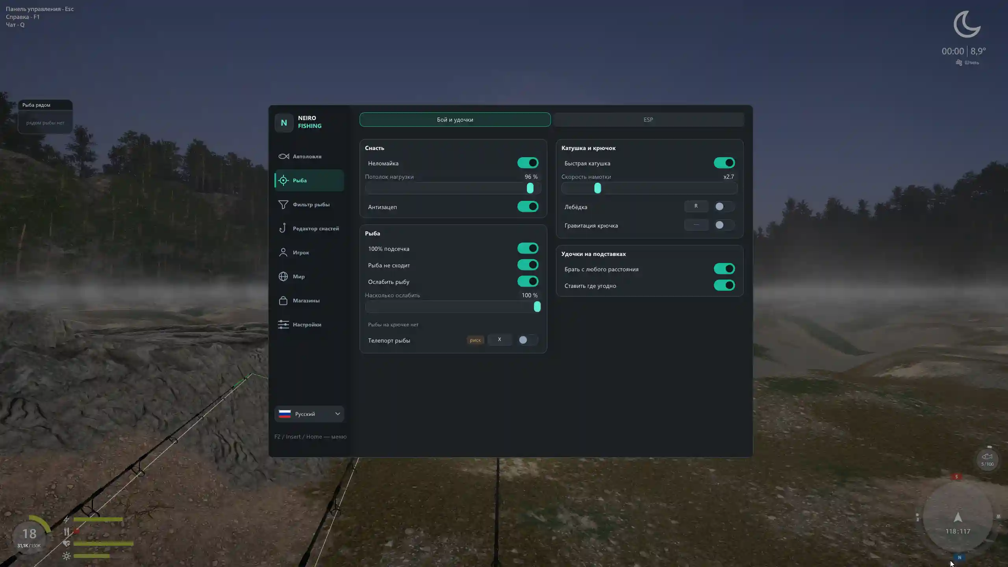The image size is (1008, 567).
Task: Expand the Русский language dropdown
Action: [x=309, y=414]
